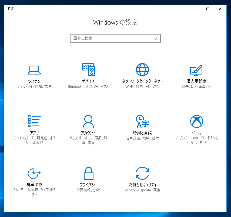
Task: Select the 個人用設定 heading
Action: pos(196,81)
